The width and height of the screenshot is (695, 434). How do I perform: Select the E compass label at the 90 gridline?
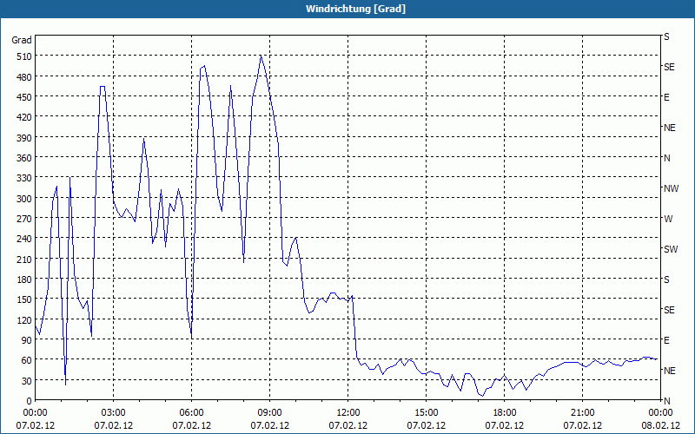click(666, 340)
